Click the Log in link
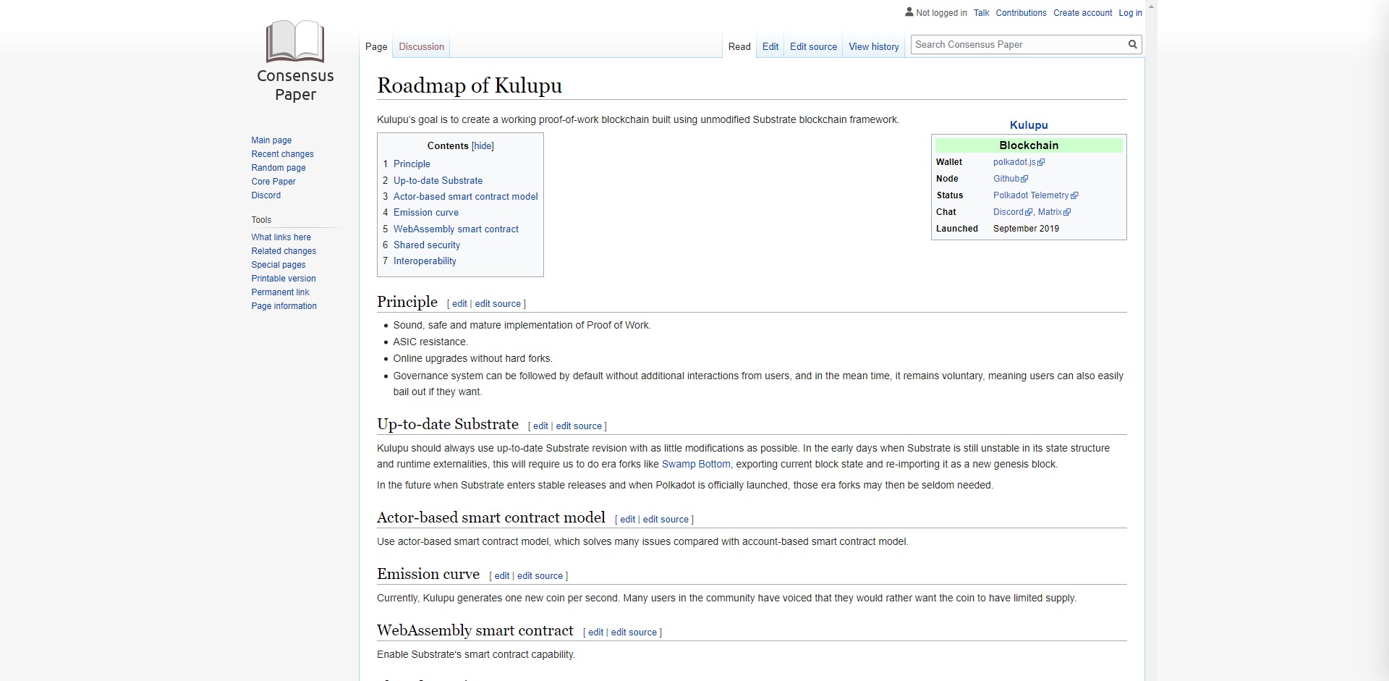The image size is (1389, 681). point(1130,13)
